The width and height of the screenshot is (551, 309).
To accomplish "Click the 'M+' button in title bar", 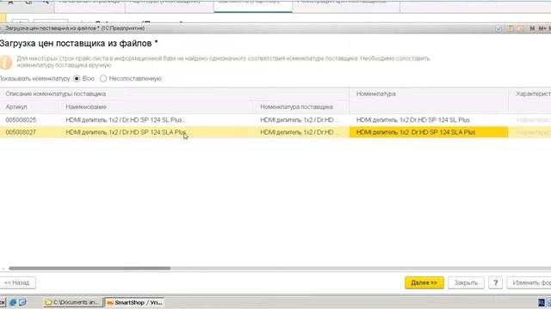I will (542, 28).
